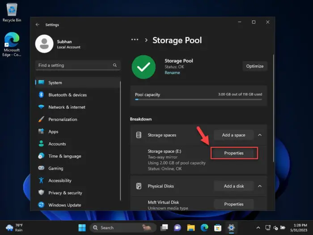Click the search magnifier in Find a setting
This screenshot has height=235, width=313.
tap(115, 65)
